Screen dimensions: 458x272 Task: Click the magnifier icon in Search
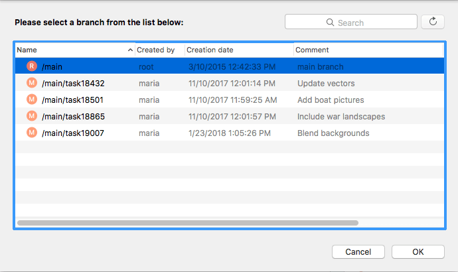coord(330,23)
